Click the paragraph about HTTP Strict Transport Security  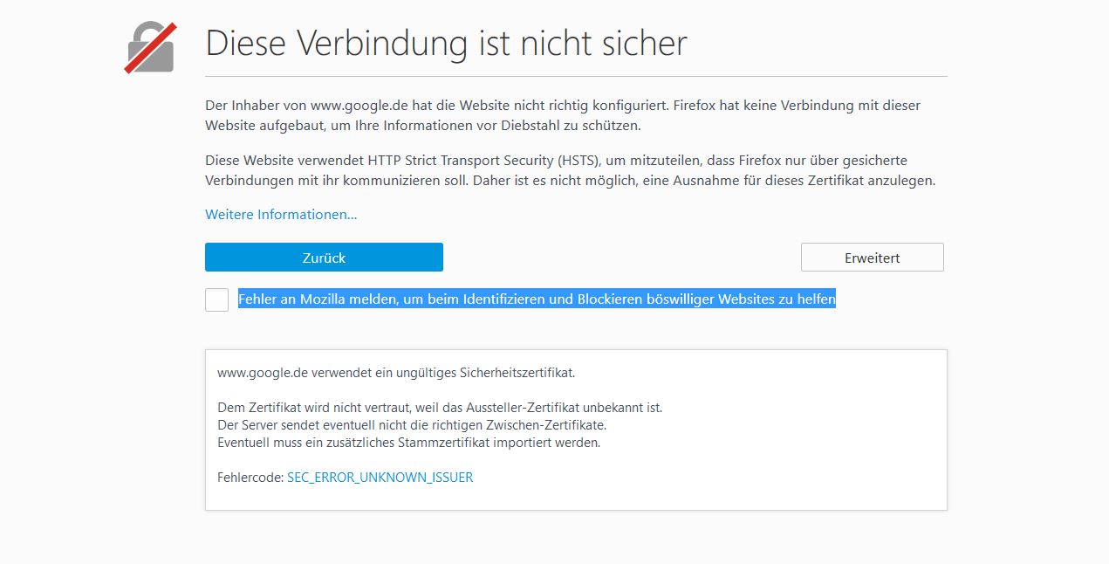pyautogui.click(x=570, y=171)
